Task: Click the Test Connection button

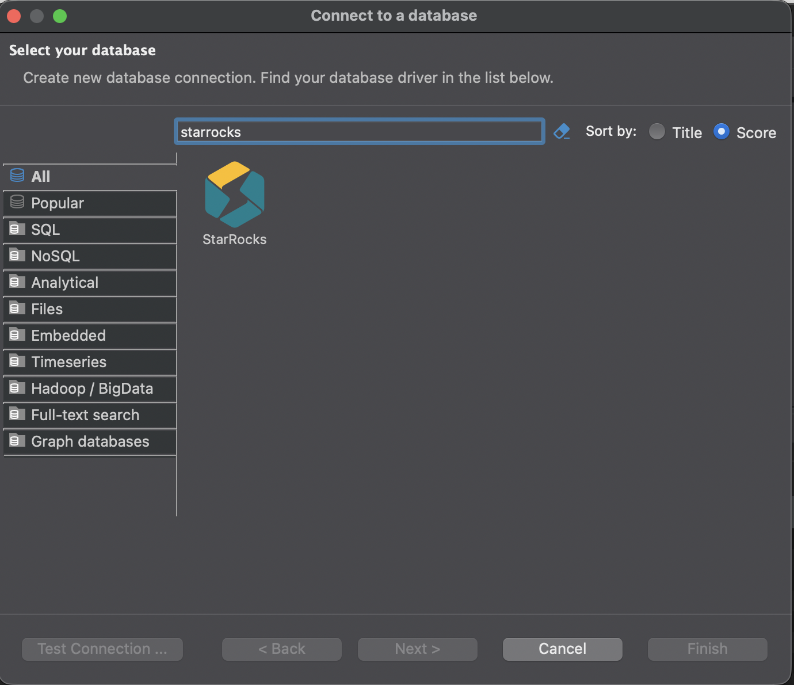Action: tap(102, 649)
